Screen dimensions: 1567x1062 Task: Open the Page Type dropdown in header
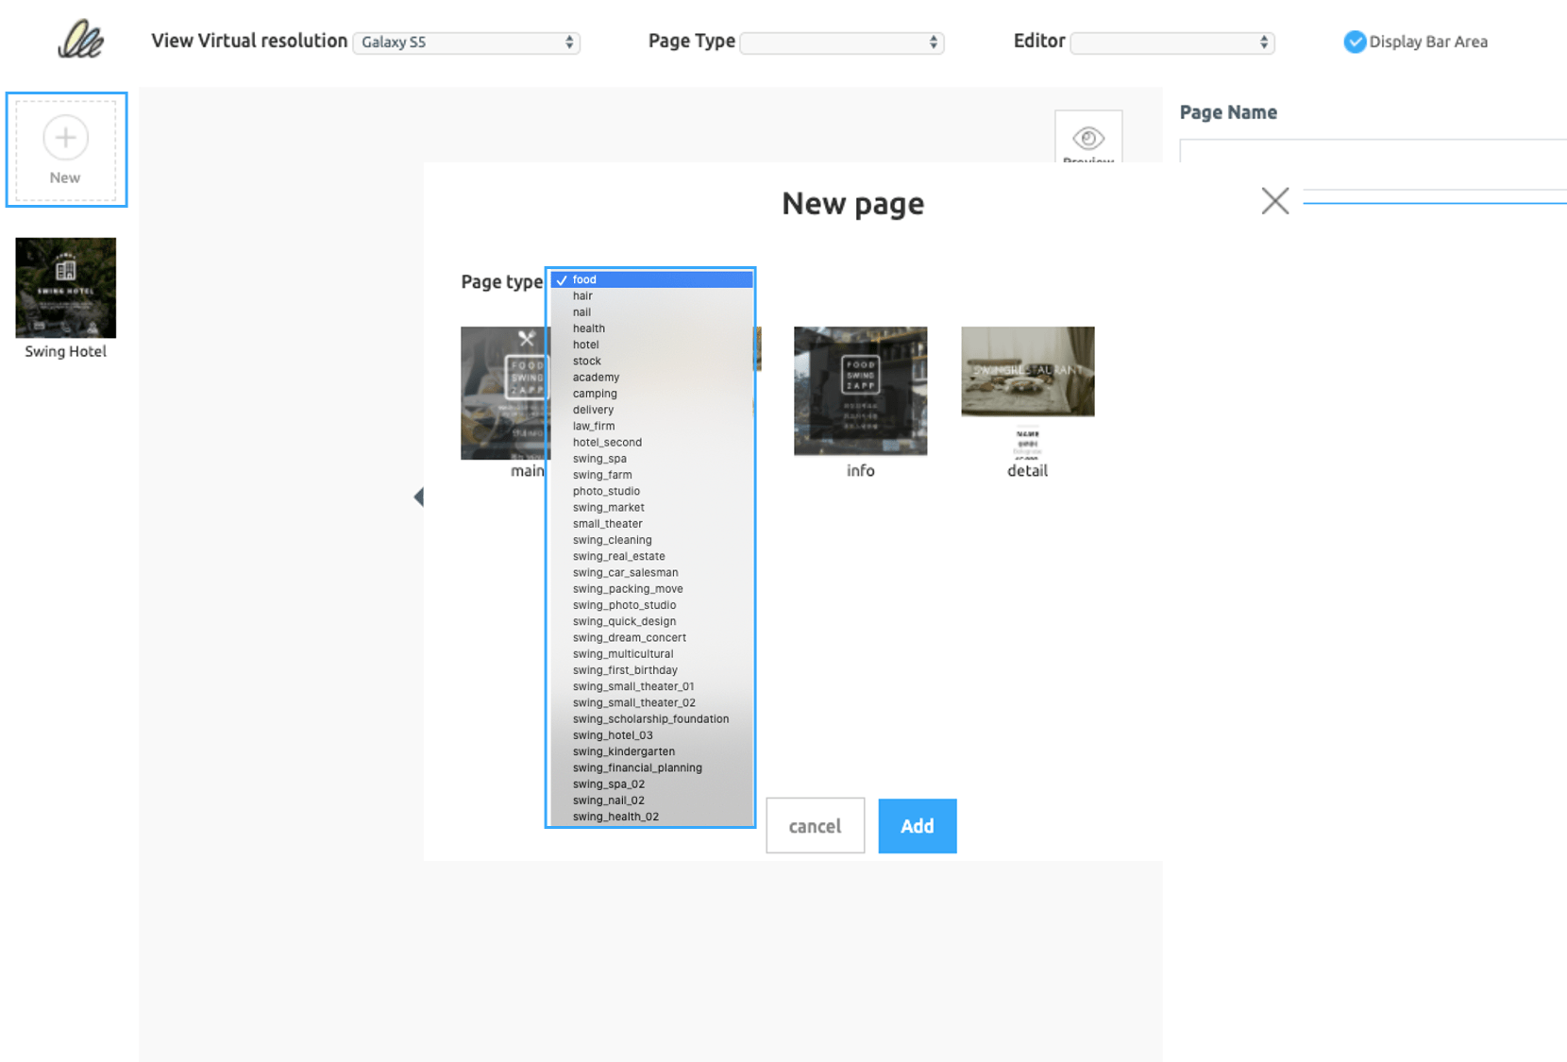tap(841, 42)
